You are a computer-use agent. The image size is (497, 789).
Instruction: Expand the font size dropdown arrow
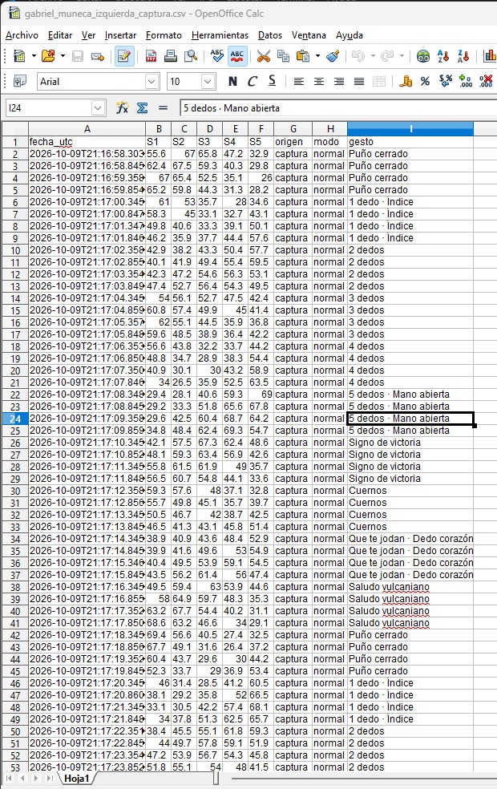pos(208,82)
